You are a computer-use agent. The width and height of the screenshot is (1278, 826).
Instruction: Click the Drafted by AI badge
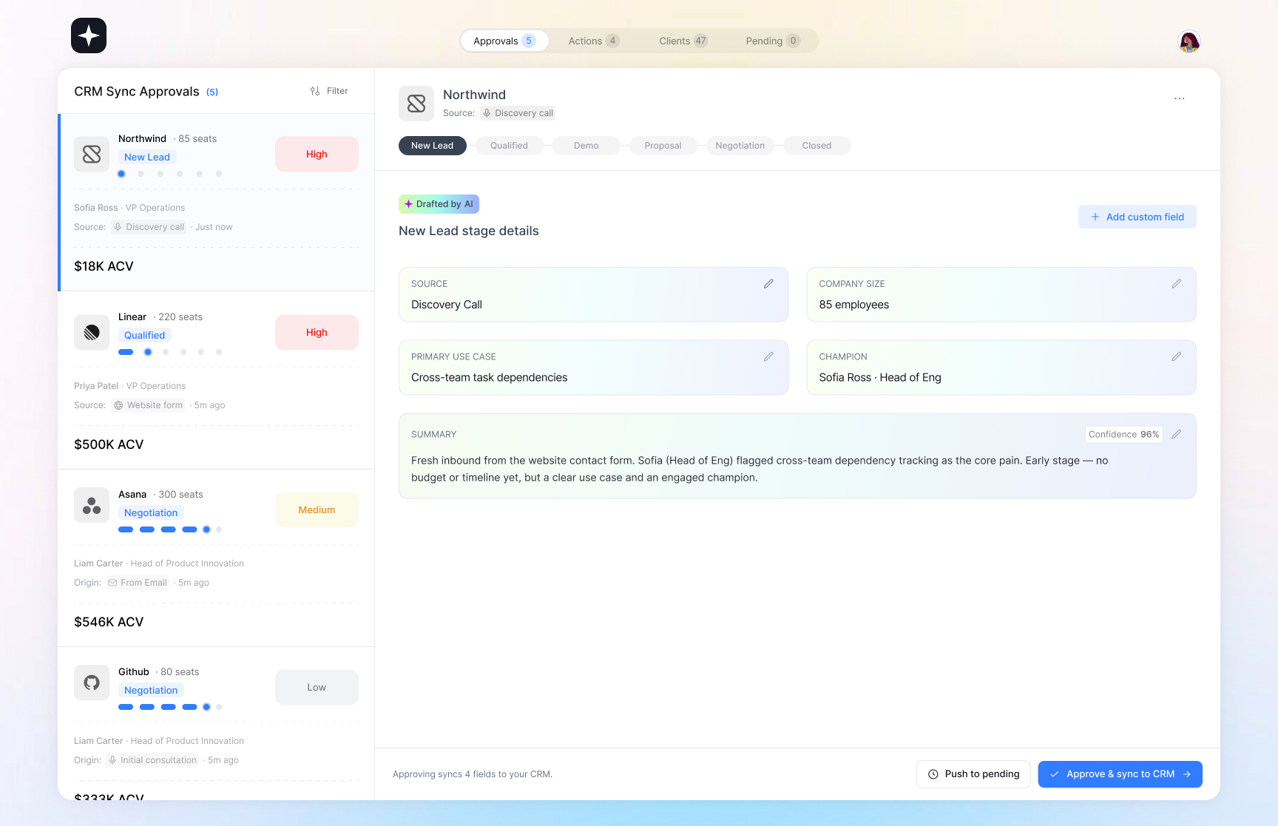click(x=439, y=204)
